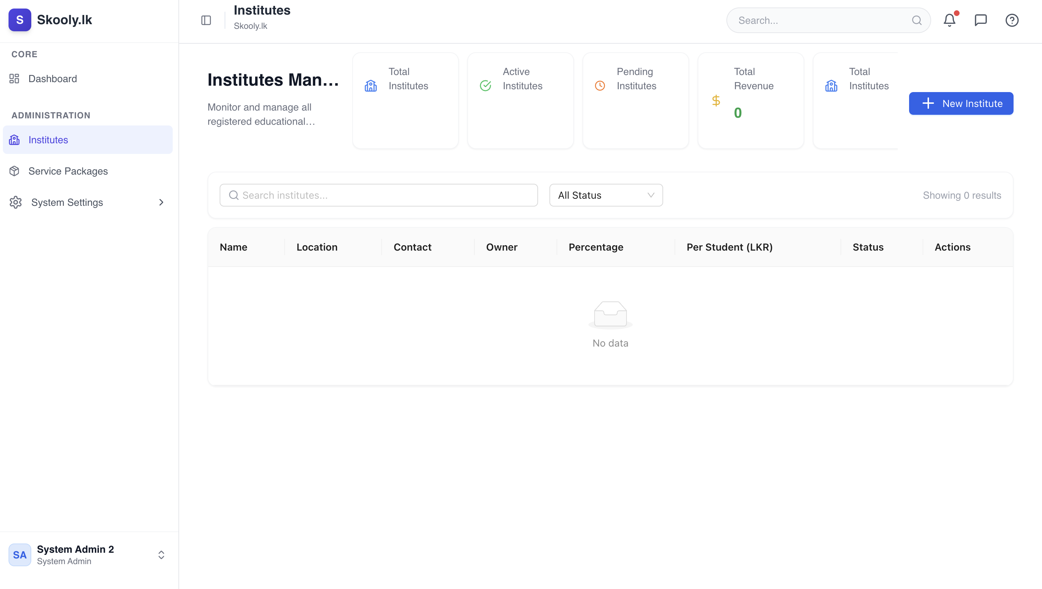The height and width of the screenshot is (589, 1042).
Task: Select Service Packages in the sidebar
Action: (x=68, y=171)
